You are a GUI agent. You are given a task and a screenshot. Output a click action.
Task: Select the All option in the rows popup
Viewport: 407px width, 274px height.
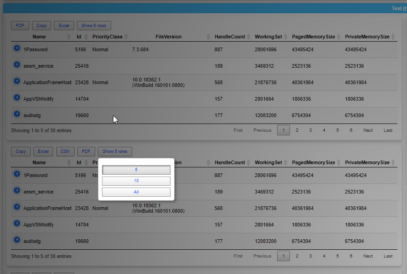point(136,192)
